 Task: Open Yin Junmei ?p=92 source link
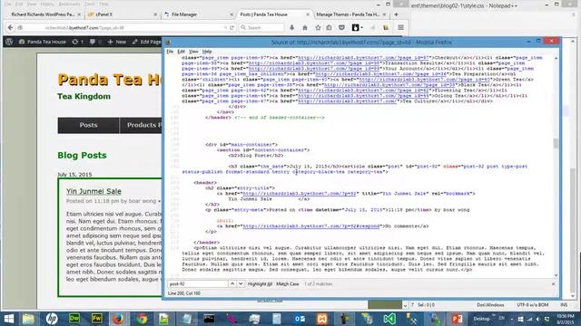click(x=299, y=193)
